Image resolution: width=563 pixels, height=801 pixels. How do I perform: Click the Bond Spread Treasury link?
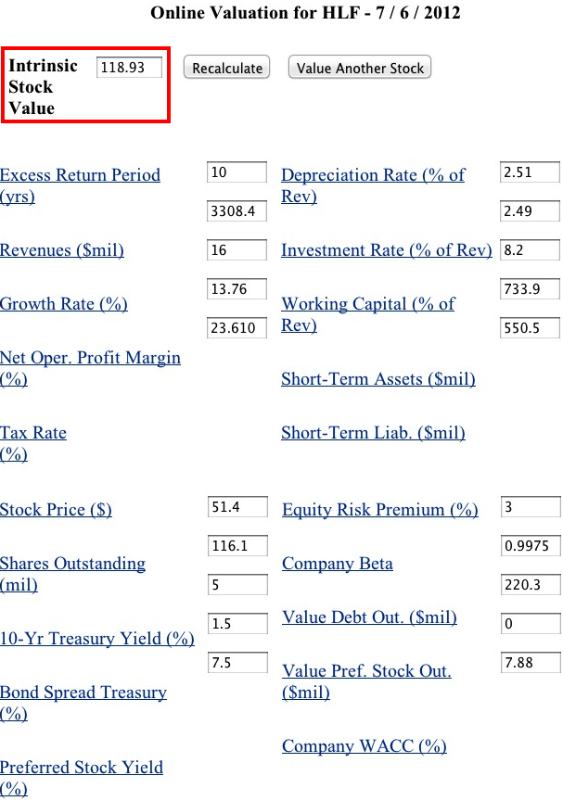pos(83,693)
